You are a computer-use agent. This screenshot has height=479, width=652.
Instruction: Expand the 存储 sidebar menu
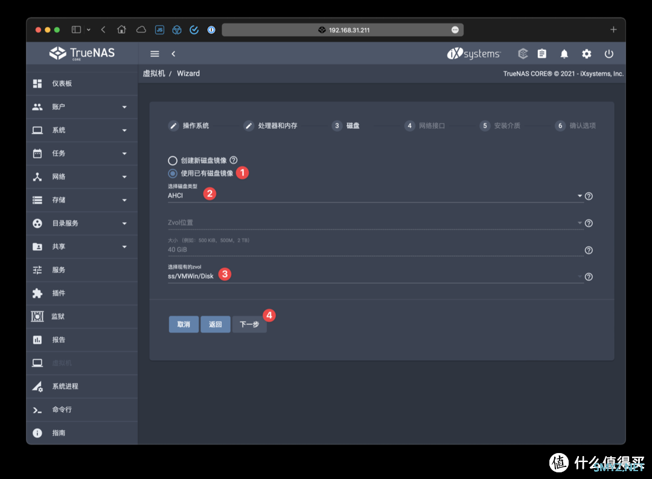(81, 200)
